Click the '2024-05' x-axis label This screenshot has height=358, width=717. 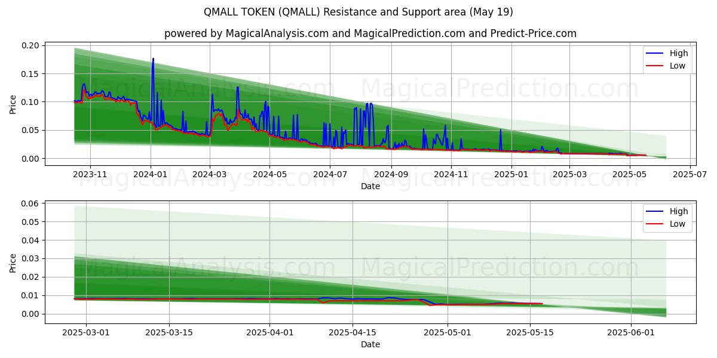[x=269, y=174]
